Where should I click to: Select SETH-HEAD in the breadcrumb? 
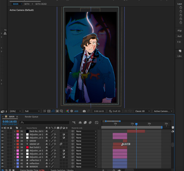[x=41, y=4]
